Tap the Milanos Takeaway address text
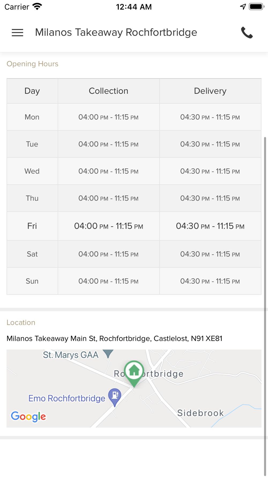268x478 pixels. click(114, 338)
